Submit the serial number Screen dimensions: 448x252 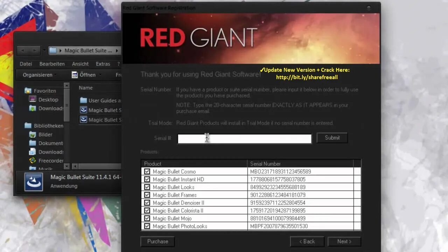click(332, 138)
